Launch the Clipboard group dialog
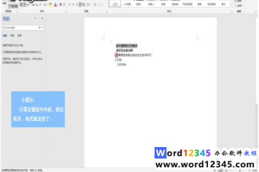 tap(17, 11)
